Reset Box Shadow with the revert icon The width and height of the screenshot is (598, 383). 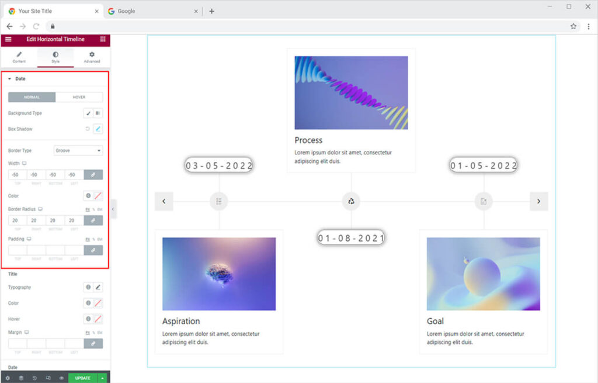88,129
